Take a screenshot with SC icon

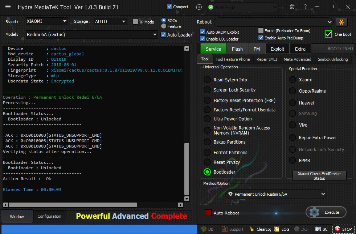tap(321, 229)
